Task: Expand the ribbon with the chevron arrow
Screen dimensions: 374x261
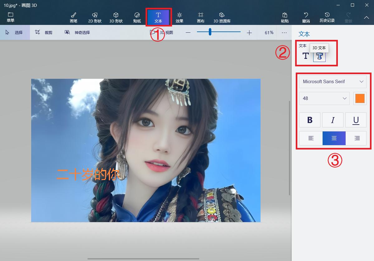Action: [367, 18]
